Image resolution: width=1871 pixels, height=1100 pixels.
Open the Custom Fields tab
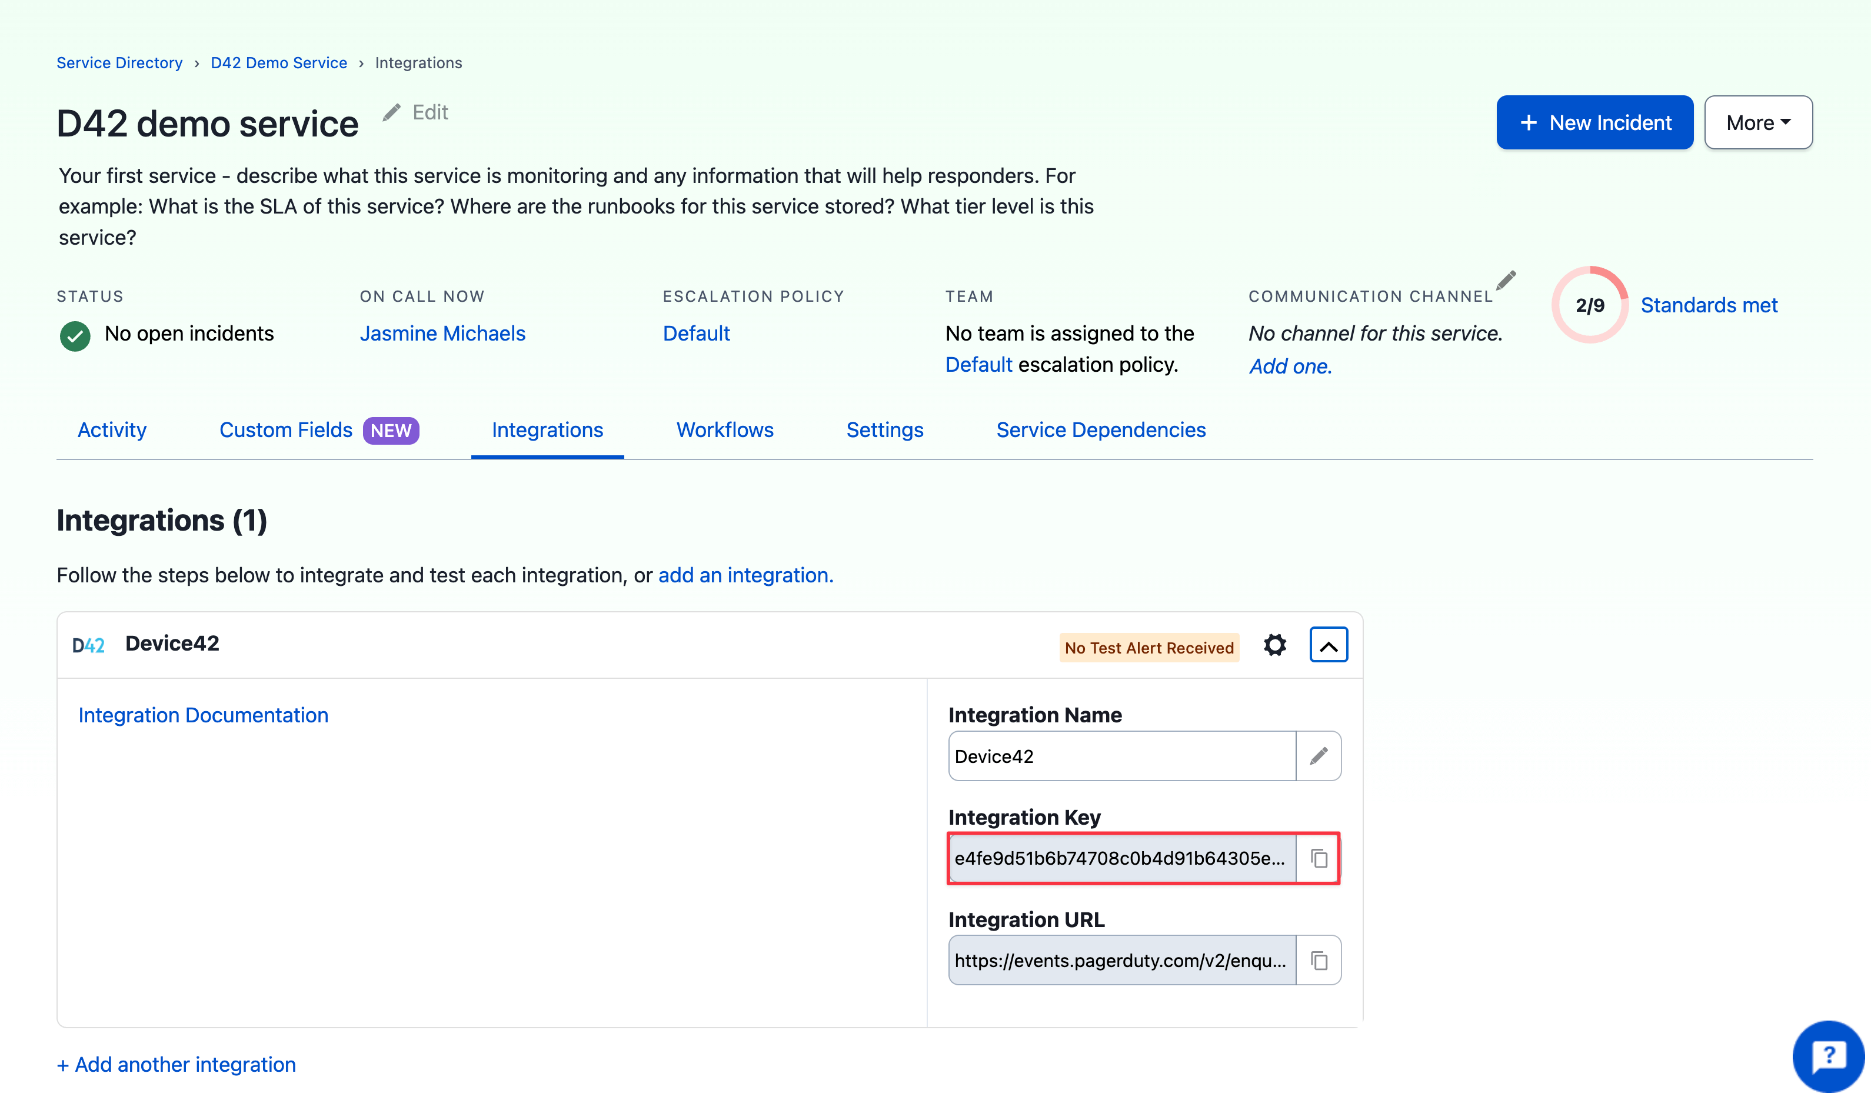(285, 430)
